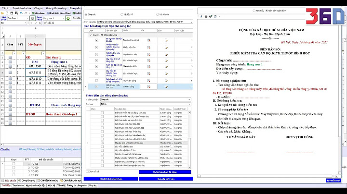Click the Nhập Excel toolbar button
Image resolution: width=347 pixels, height=194 pixels.
39,13
